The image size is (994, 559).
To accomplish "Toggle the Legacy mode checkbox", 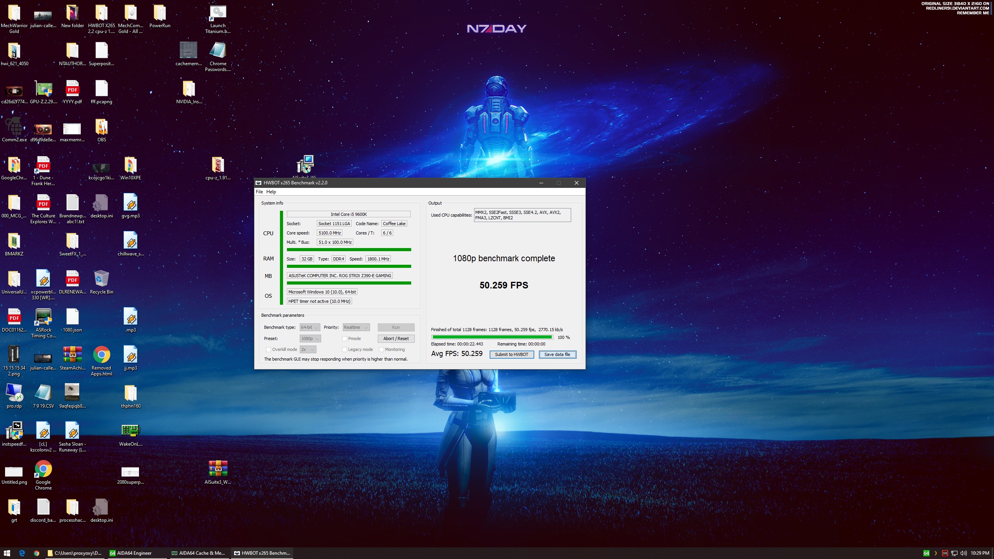I will tap(344, 349).
